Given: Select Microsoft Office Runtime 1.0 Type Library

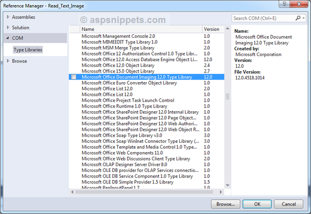Looking at the screenshot, I should click(146, 106).
